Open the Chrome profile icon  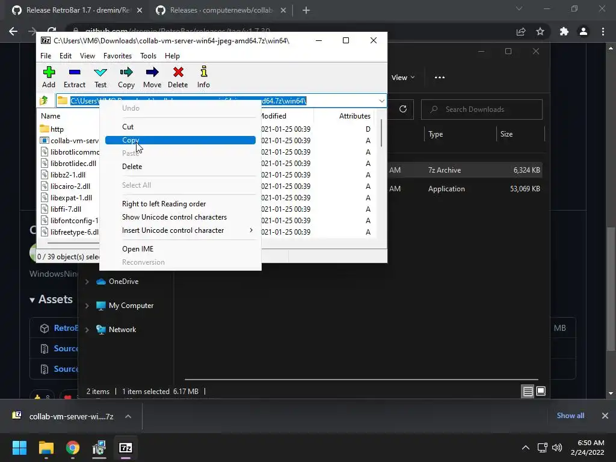coord(584,31)
